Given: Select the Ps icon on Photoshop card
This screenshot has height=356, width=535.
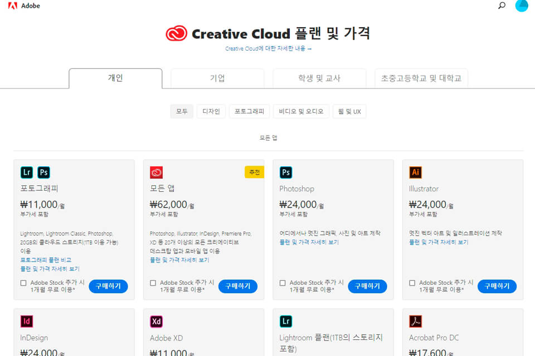Looking at the screenshot, I should tap(286, 172).
